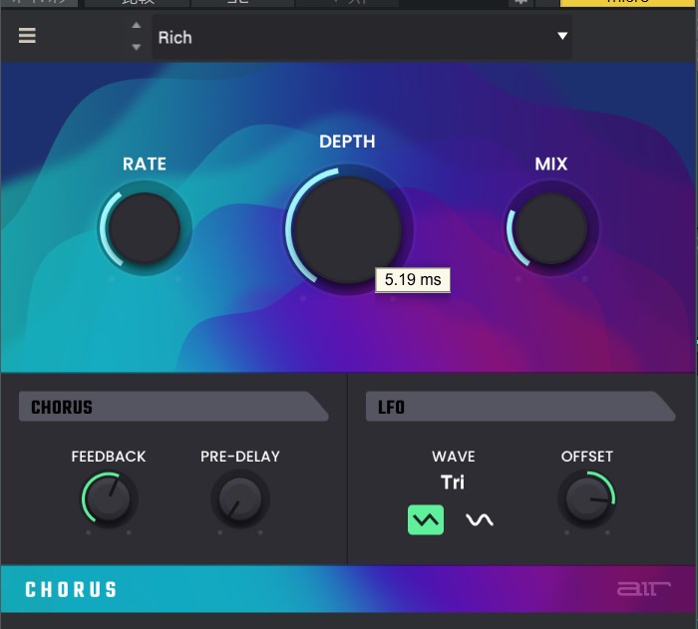The width and height of the screenshot is (698, 629).
Task: Click the Tri waveform label
Action: click(453, 482)
